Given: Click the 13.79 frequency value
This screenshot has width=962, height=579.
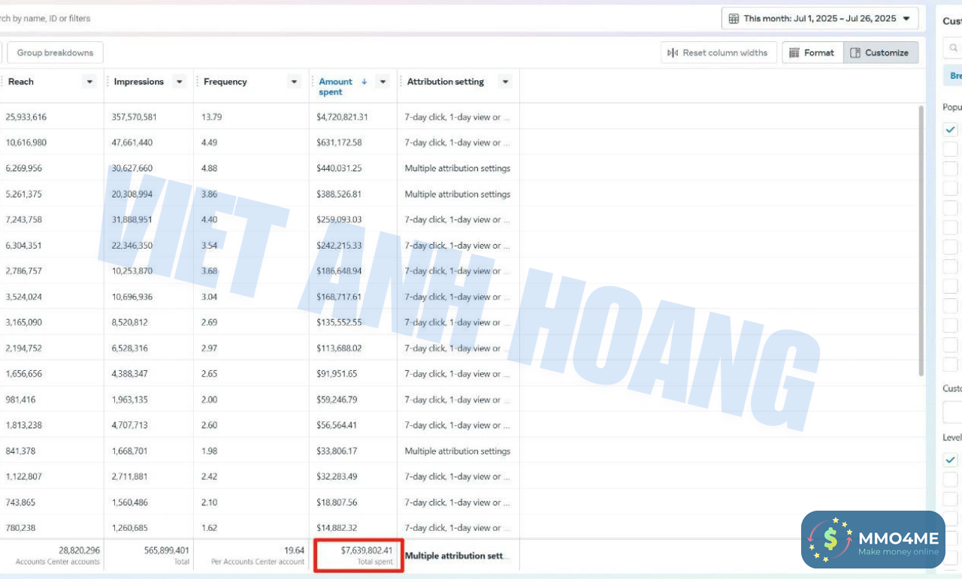Looking at the screenshot, I should pyautogui.click(x=210, y=117).
